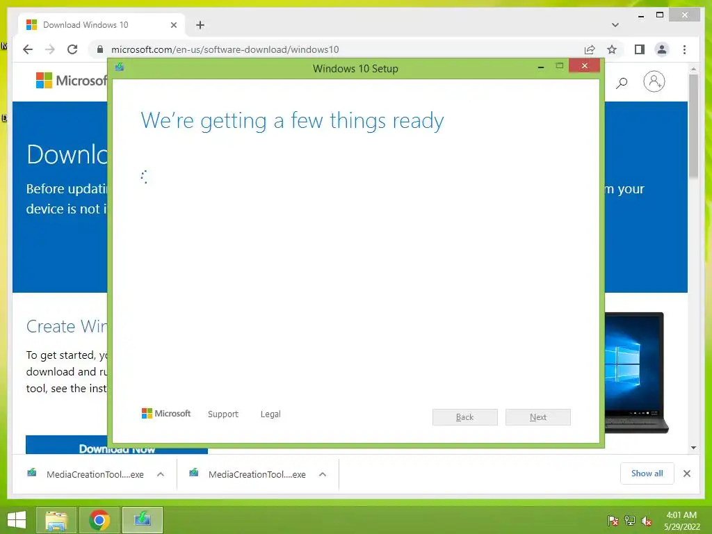Click scrollbar up arrow on webpage
The image size is (712, 534).
(x=693, y=69)
